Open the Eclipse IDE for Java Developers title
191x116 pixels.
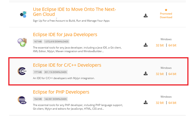[x=65, y=35]
